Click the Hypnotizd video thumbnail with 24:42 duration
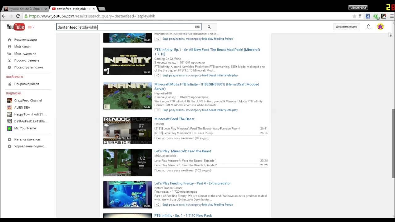395x222 pixels. pyautogui.click(x=127, y=96)
